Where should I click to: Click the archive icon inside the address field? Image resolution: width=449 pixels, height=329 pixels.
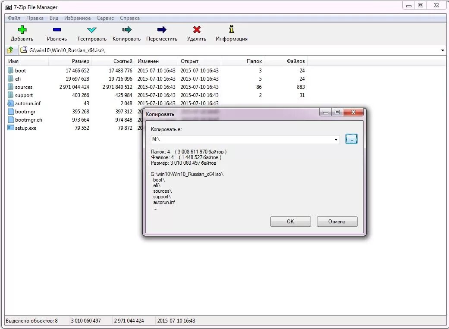pos(24,50)
